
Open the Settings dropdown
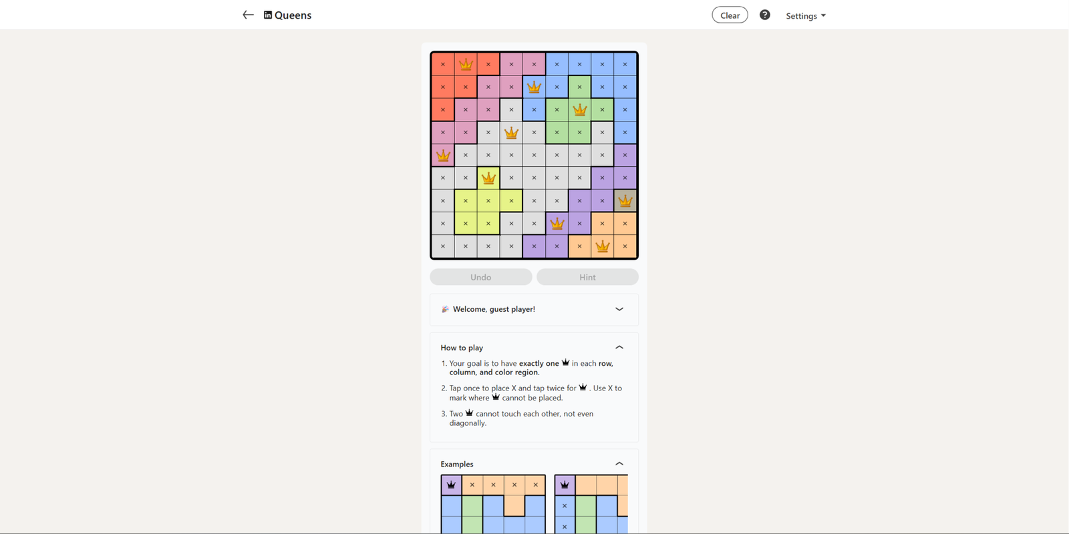(805, 15)
